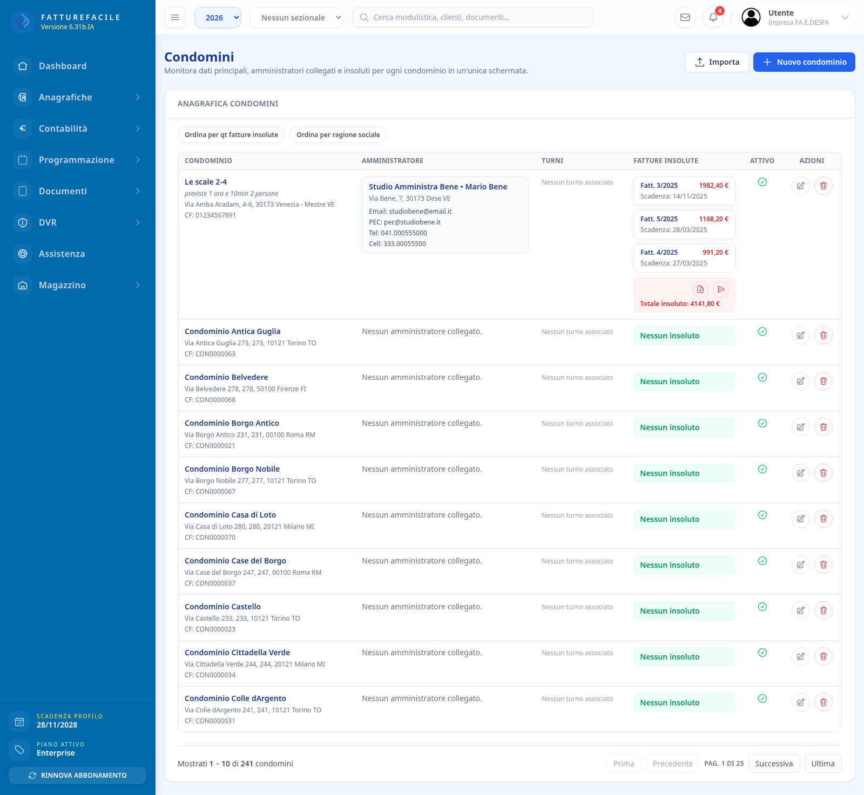Expand the Anagrafiche sidebar menu

78,97
